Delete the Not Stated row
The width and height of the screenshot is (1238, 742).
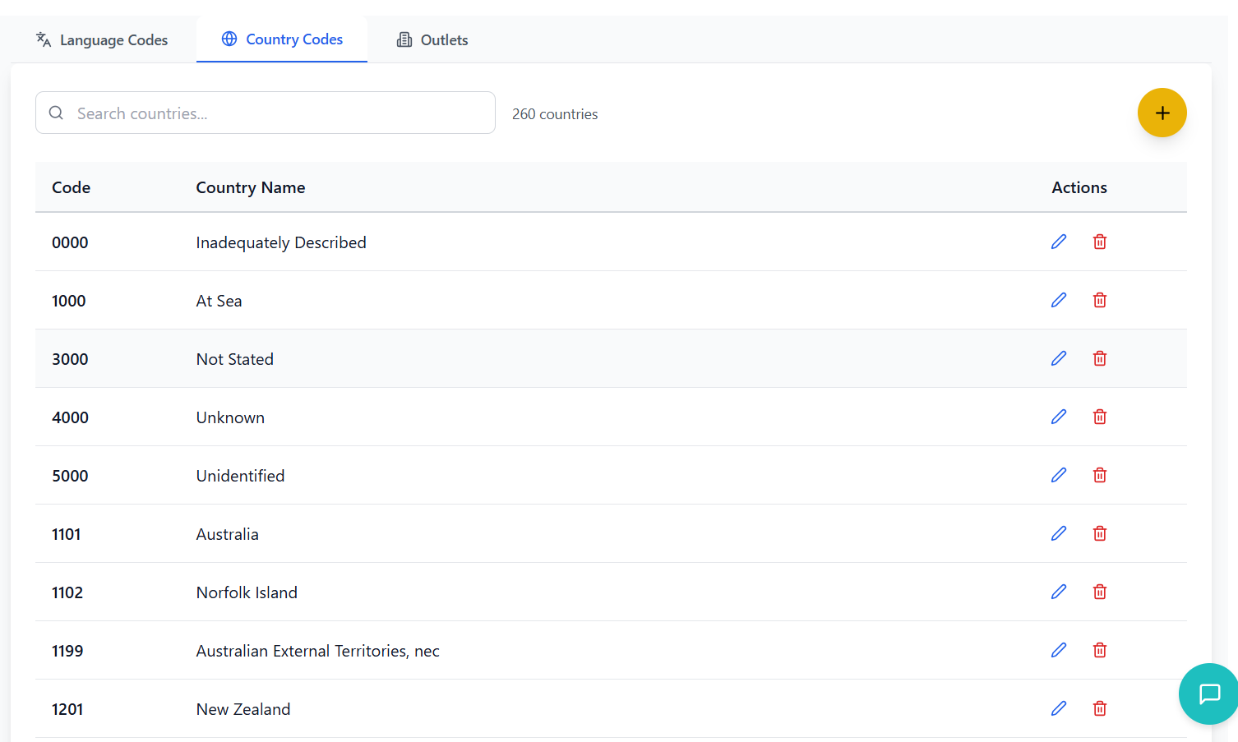[1099, 358]
